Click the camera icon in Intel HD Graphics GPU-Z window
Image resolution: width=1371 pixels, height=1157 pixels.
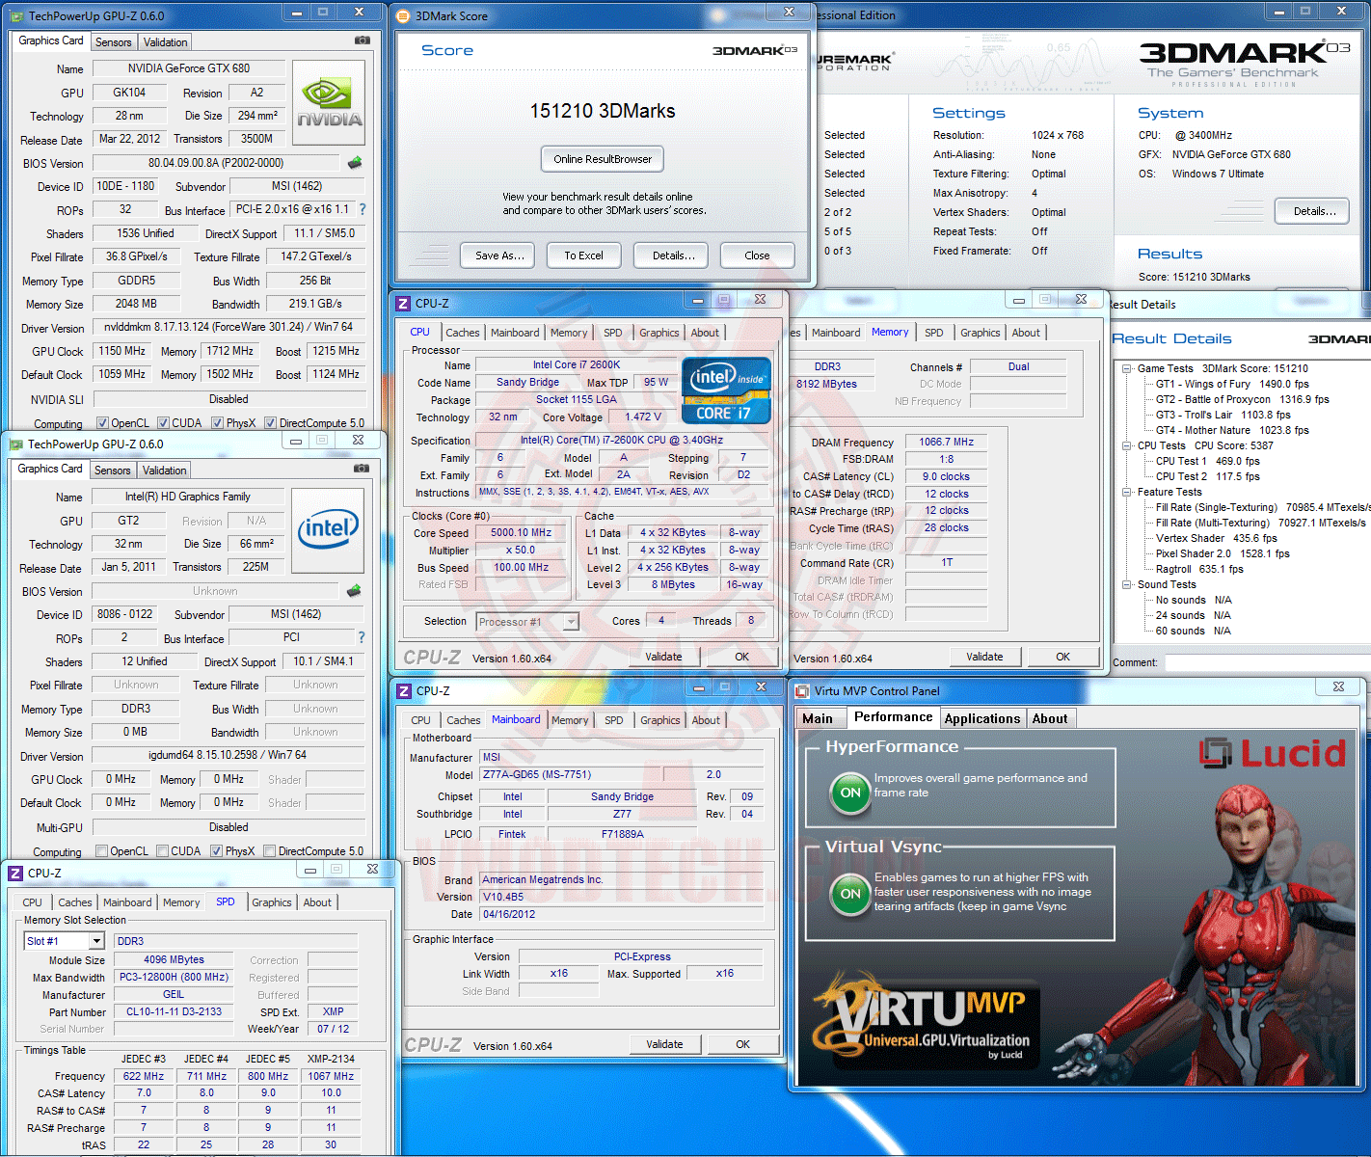[362, 469]
